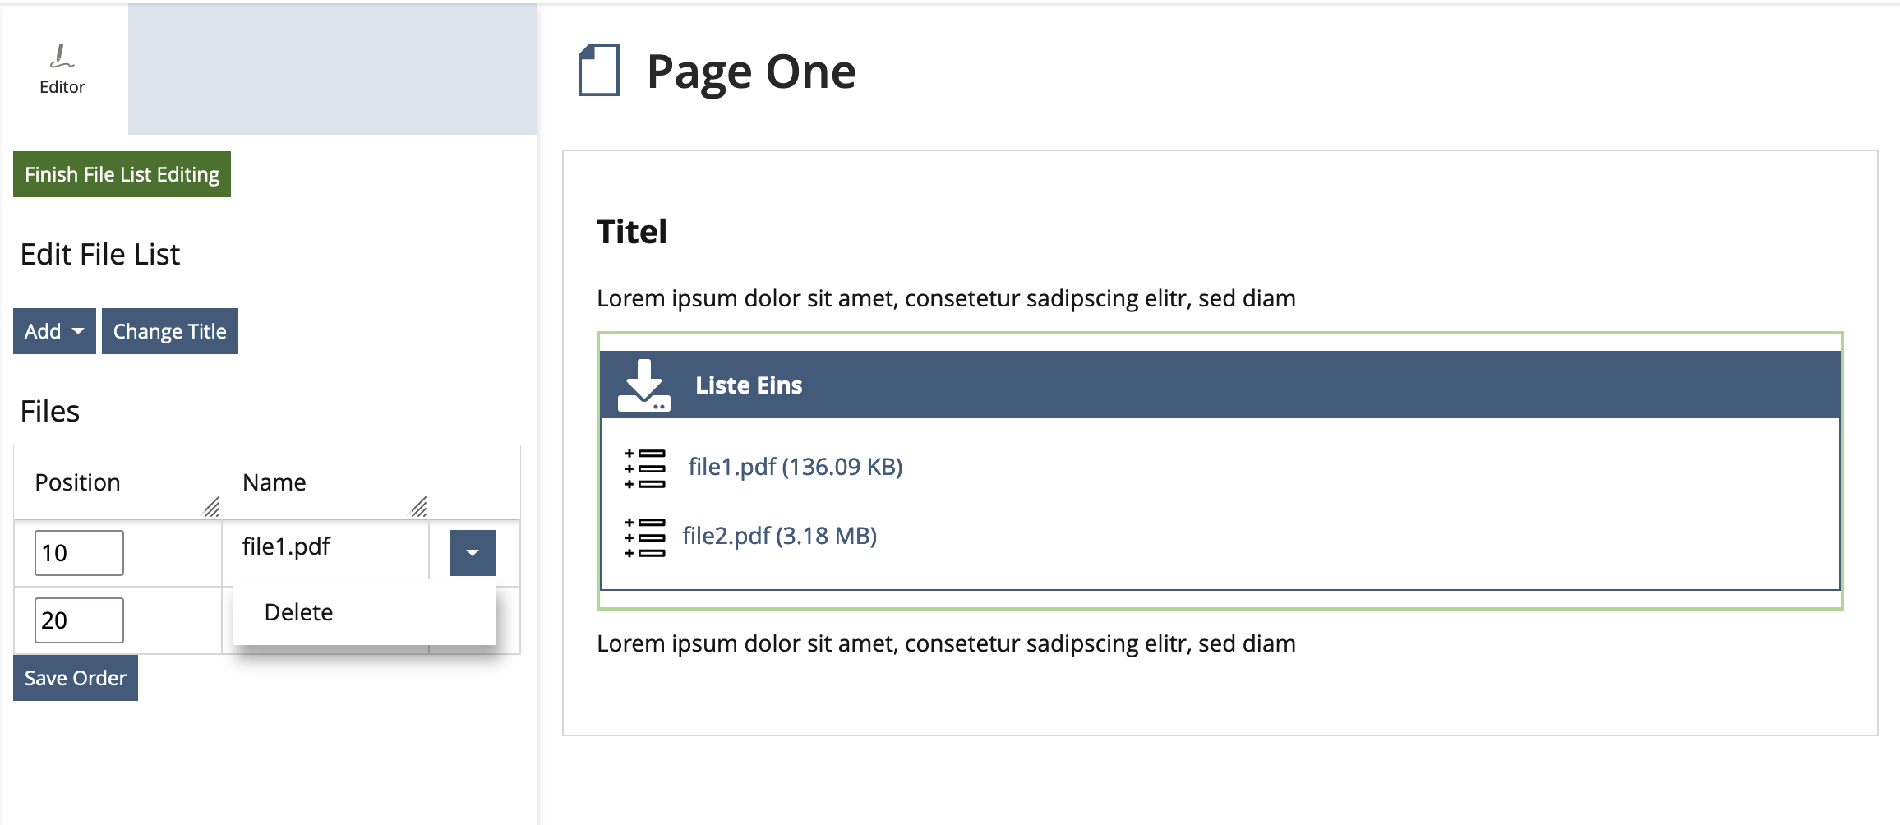The height and width of the screenshot is (825, 1900).
Task: Focus the position field containing 20
Action: pos(79,620)
